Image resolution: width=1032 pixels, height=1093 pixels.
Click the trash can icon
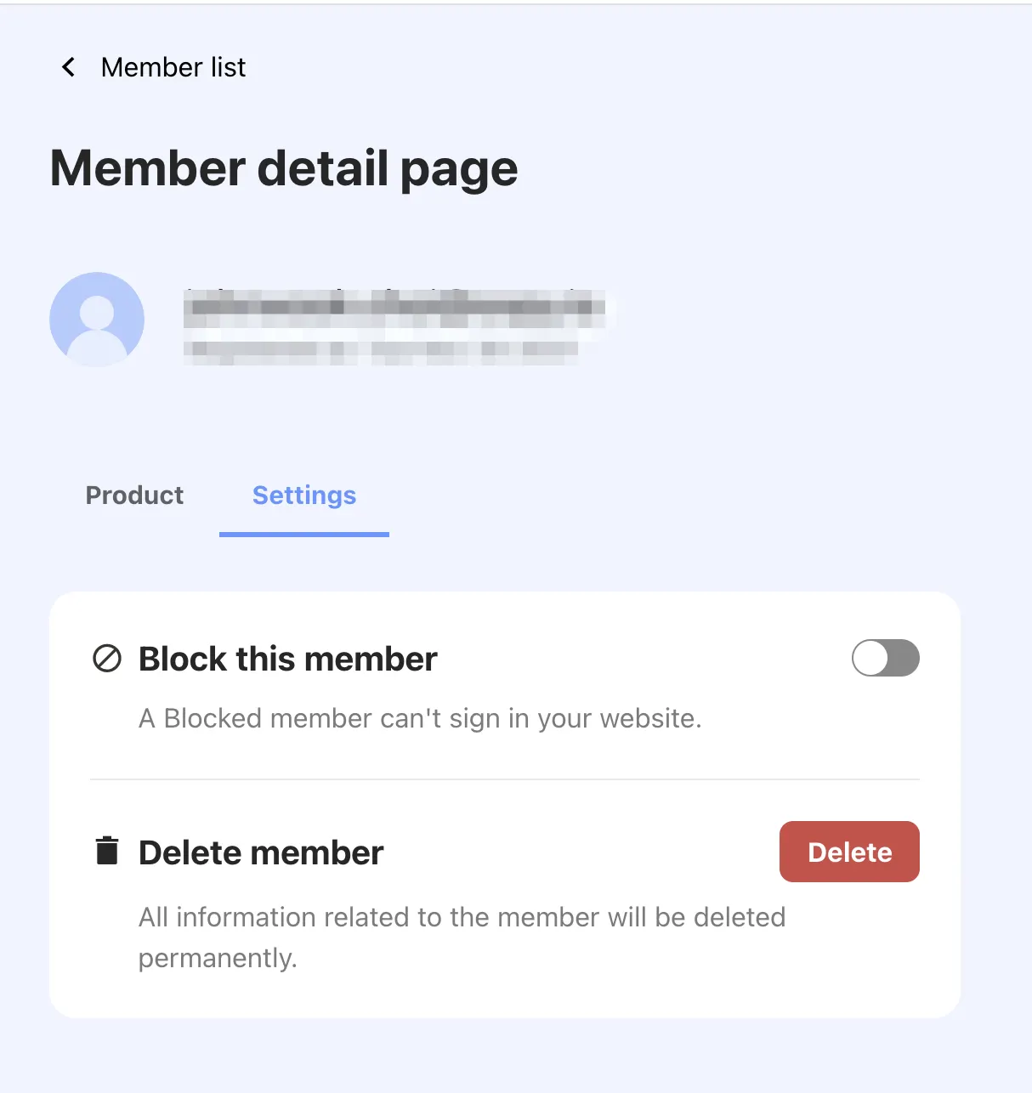click(107, 851)
